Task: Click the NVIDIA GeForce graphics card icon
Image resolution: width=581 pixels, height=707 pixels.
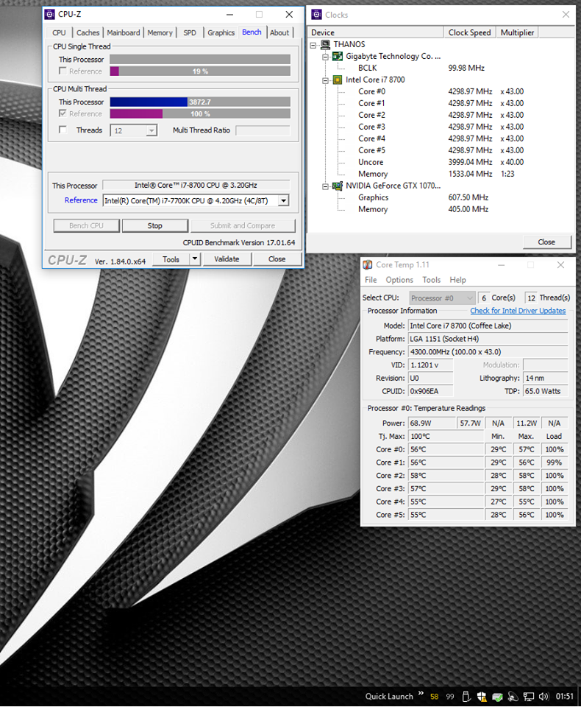Action: coord(338,186)
